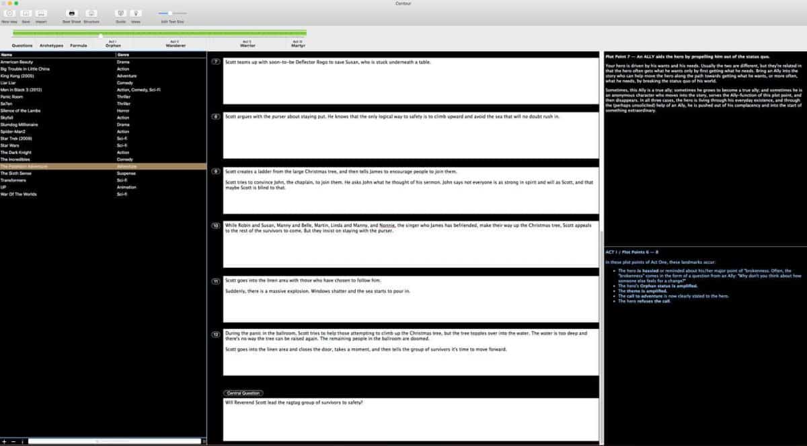Click the Save icon in toolbar
The width and height of the screenshot is (807, 446).
coord(26,13)
